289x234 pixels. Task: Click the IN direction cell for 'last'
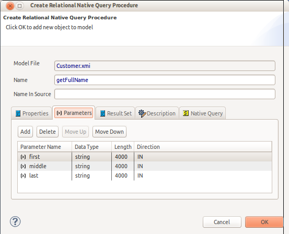[x=203, y=175]
